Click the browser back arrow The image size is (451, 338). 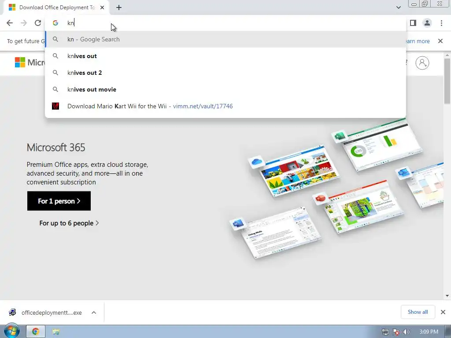click(10, 23)
